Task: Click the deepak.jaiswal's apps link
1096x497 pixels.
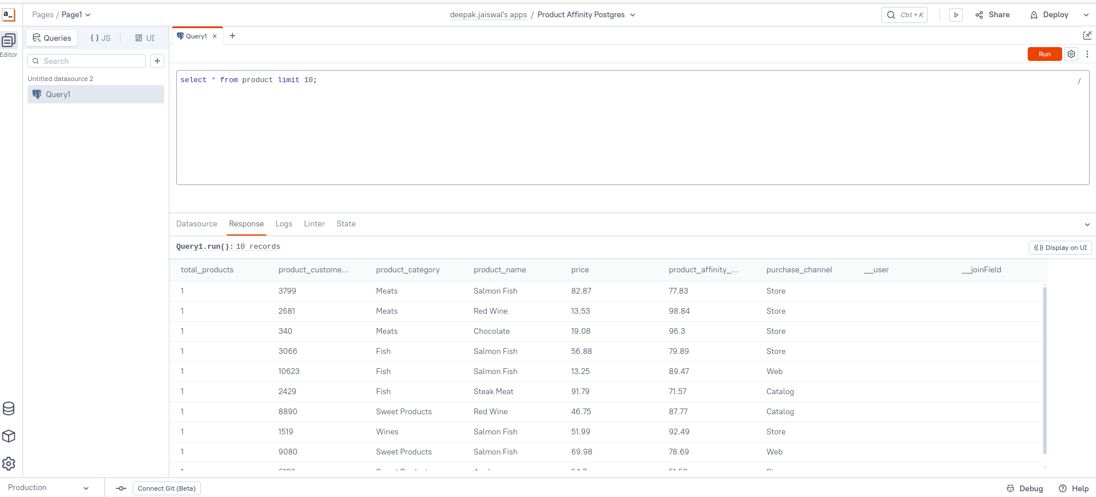Action: tap(488, 15)
